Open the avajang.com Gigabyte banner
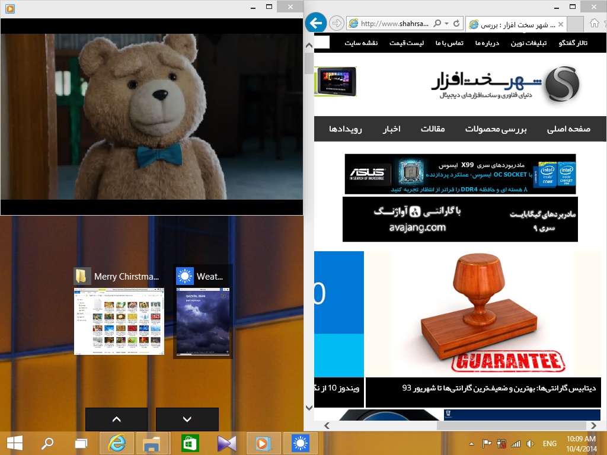Image resolution: width=607 pixels, height=455 pixels. [x=460, y=219]
